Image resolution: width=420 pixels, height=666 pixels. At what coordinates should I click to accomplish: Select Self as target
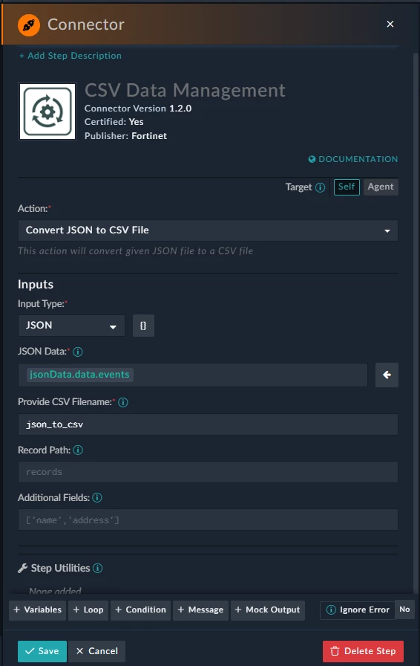347,187
